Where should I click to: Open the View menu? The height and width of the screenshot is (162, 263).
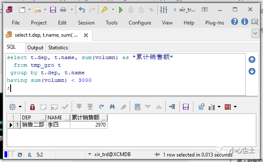click(167, 23)
